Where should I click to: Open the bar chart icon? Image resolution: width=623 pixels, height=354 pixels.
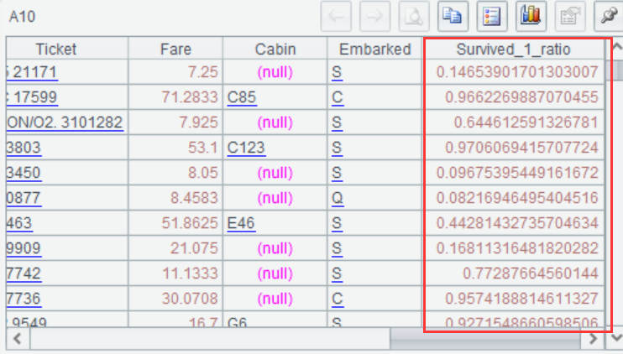coord(531,16)
